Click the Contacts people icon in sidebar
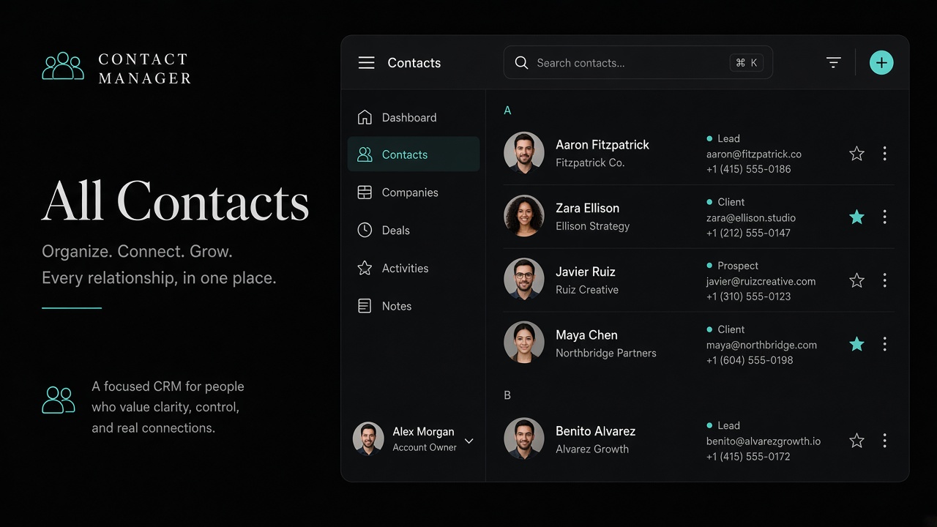This screenshot has width=937, height=527. 365,154
